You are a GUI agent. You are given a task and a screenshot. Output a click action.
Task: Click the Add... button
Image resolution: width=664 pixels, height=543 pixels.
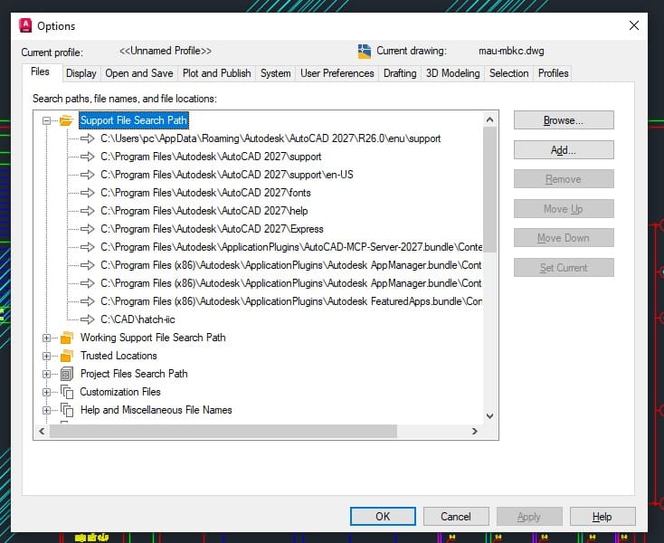pos(564,150)
